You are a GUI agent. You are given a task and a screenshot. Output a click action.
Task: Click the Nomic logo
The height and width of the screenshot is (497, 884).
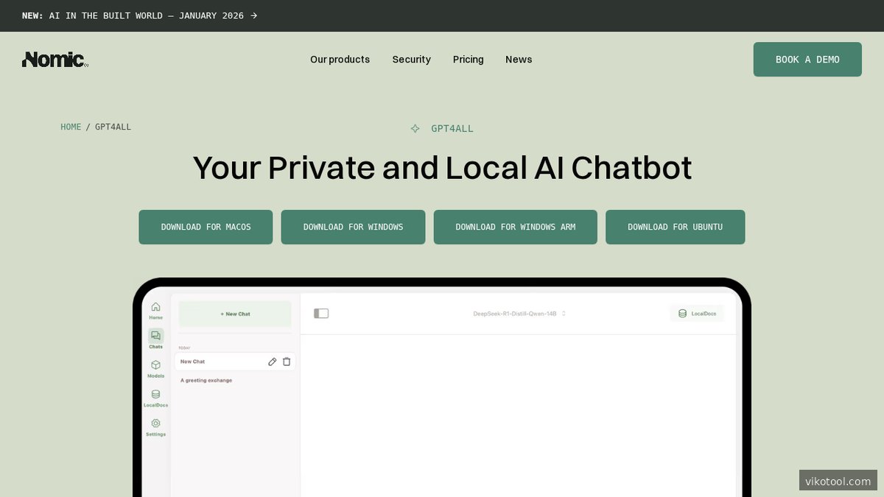pyautogui.click(x=55, y=60)
